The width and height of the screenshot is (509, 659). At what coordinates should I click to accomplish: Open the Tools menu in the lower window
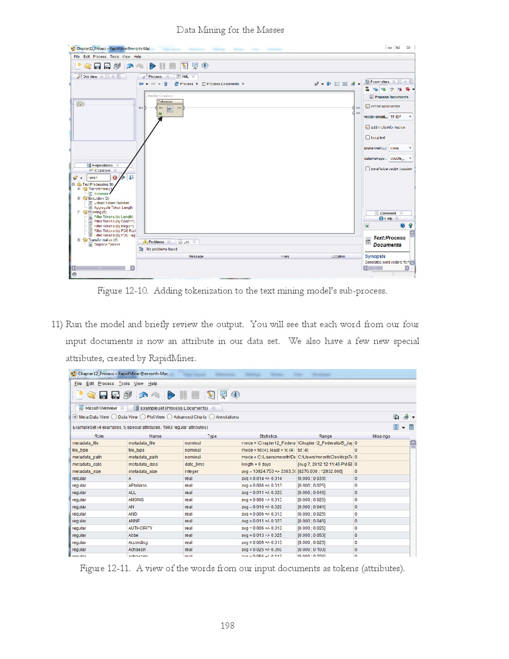124,383
